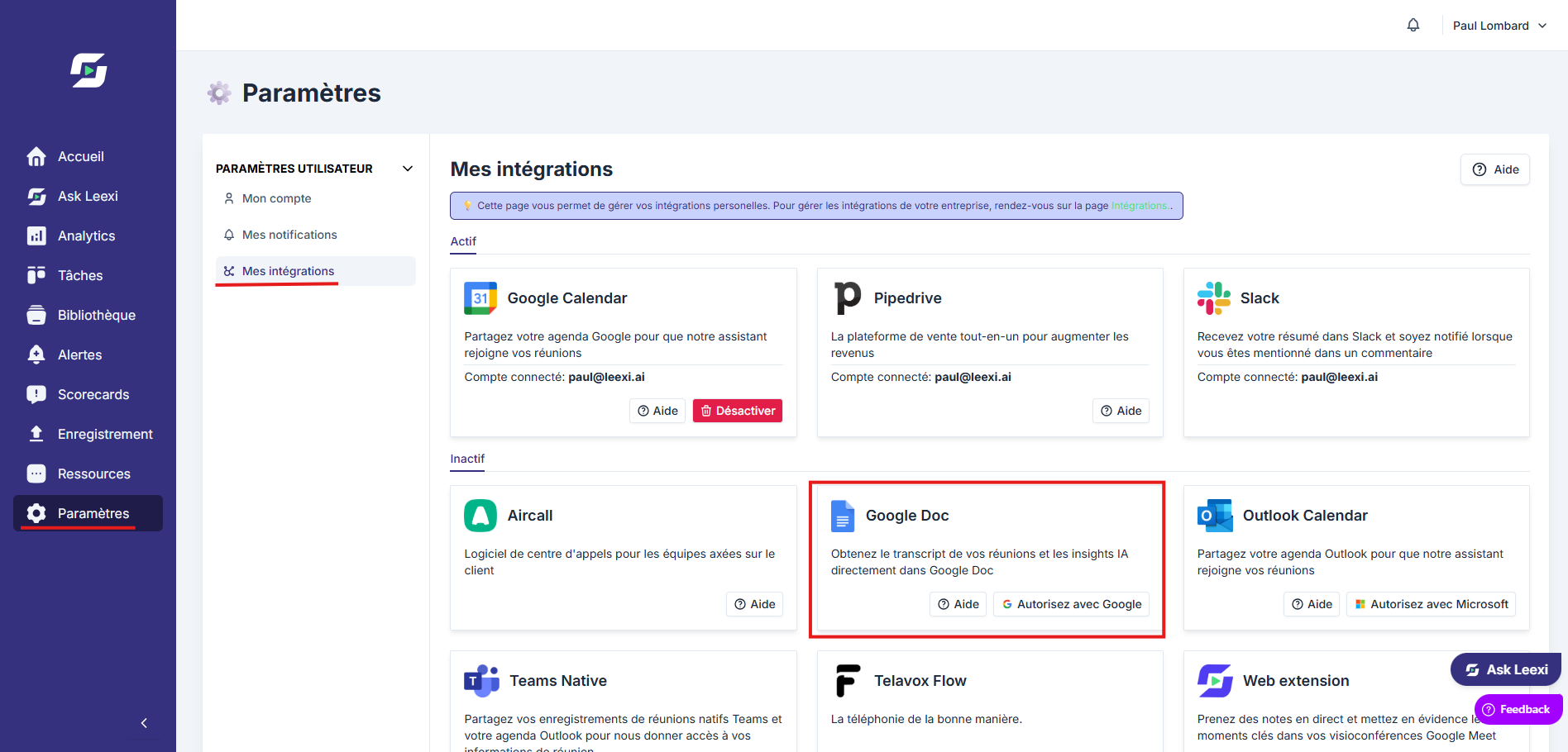
Task: Click the Teams Native logo icon
Action: (481, 681)
